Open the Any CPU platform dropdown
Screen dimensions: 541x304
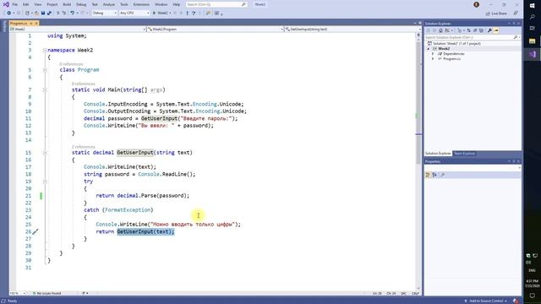click(134, 14)
